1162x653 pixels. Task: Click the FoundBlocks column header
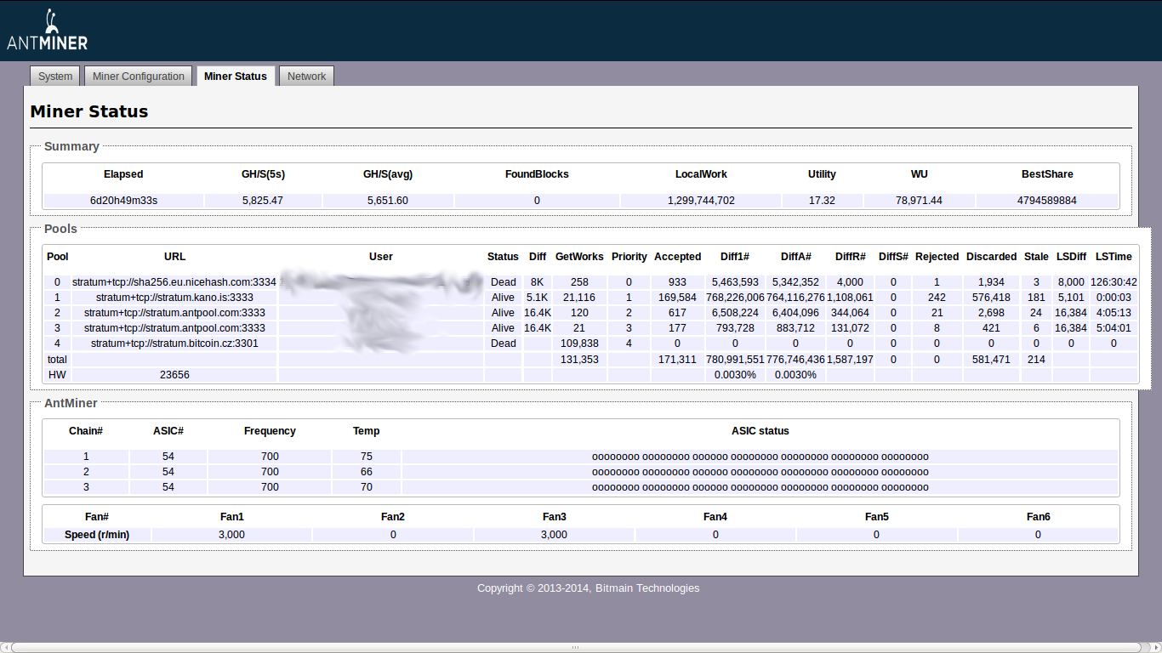tap(537, 174)
